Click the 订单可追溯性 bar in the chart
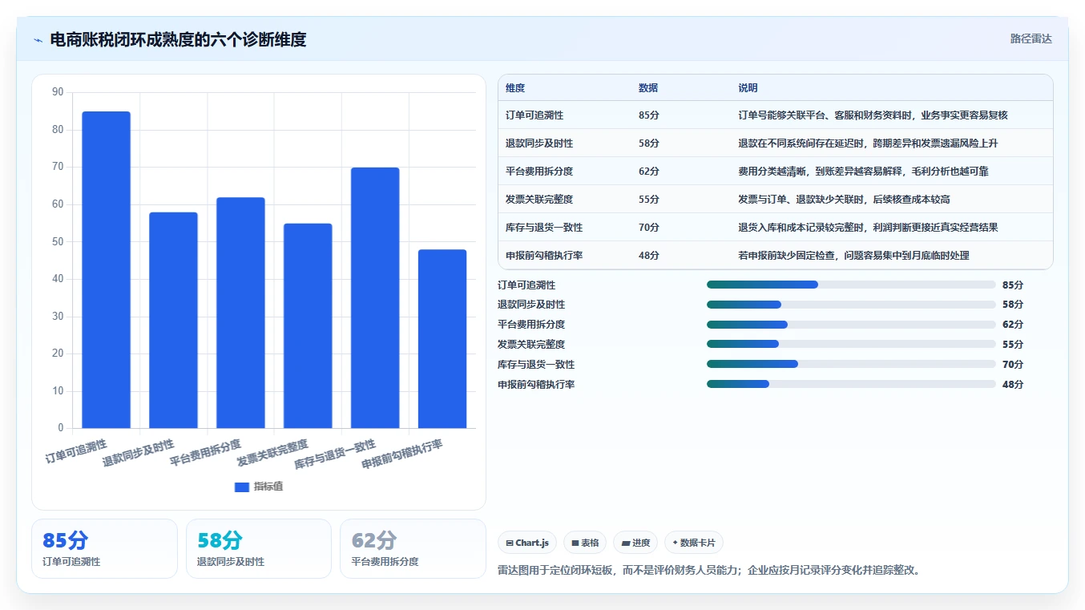Viewport: 1085px width, 610px height. click(x=107, y=269)
